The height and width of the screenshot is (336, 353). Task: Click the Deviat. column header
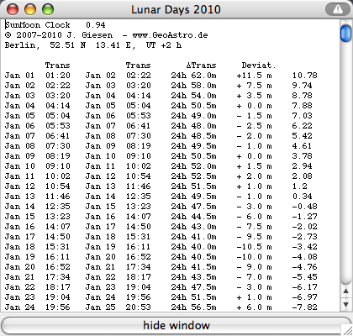259,66
